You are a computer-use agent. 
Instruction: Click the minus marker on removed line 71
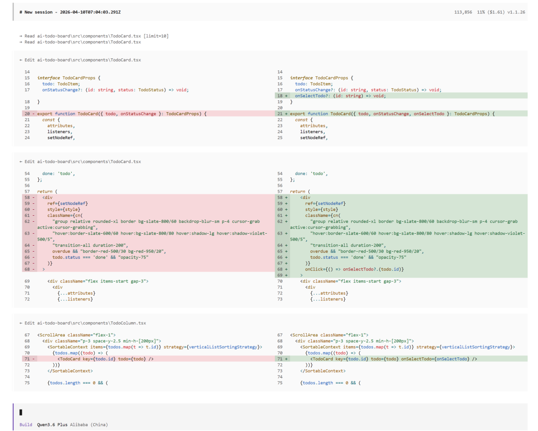(33, 359)
